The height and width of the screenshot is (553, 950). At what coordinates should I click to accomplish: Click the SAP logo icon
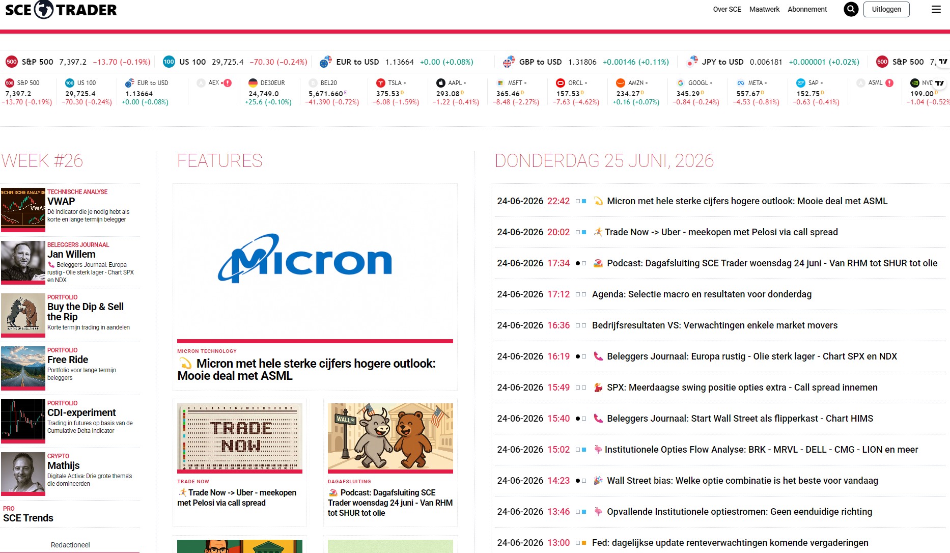tap(801, 82)
